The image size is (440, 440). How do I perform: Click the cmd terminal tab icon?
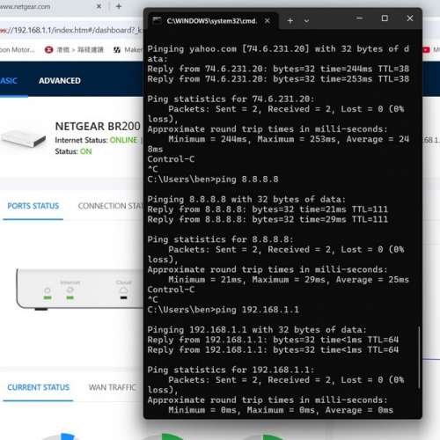point(157,20)
